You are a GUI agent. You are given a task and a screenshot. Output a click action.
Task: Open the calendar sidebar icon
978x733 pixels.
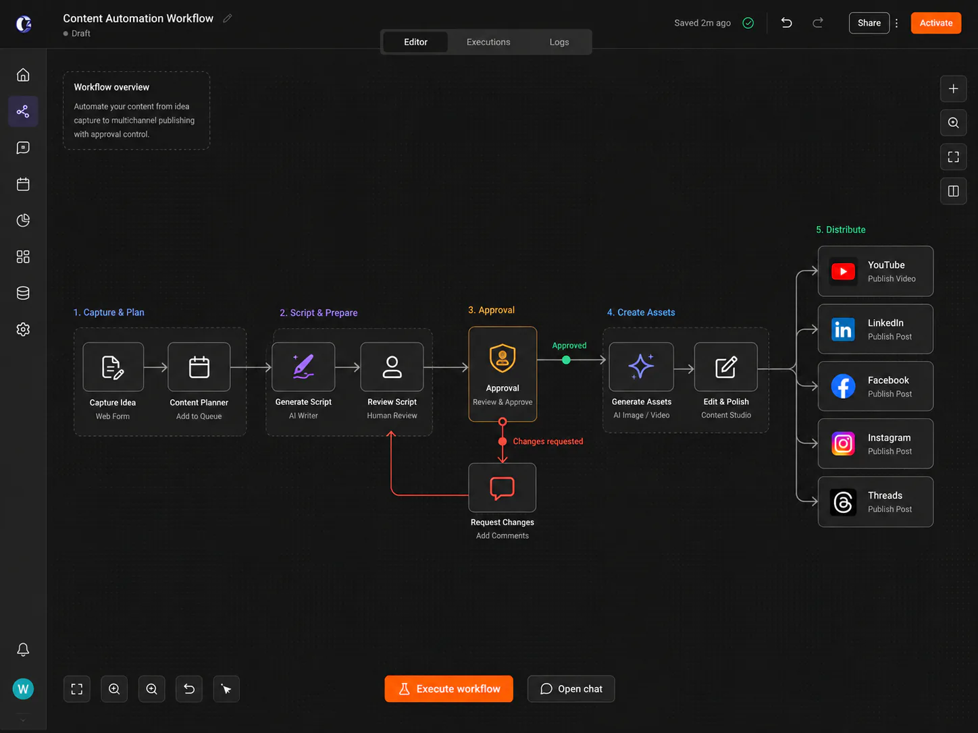[23, 184]
